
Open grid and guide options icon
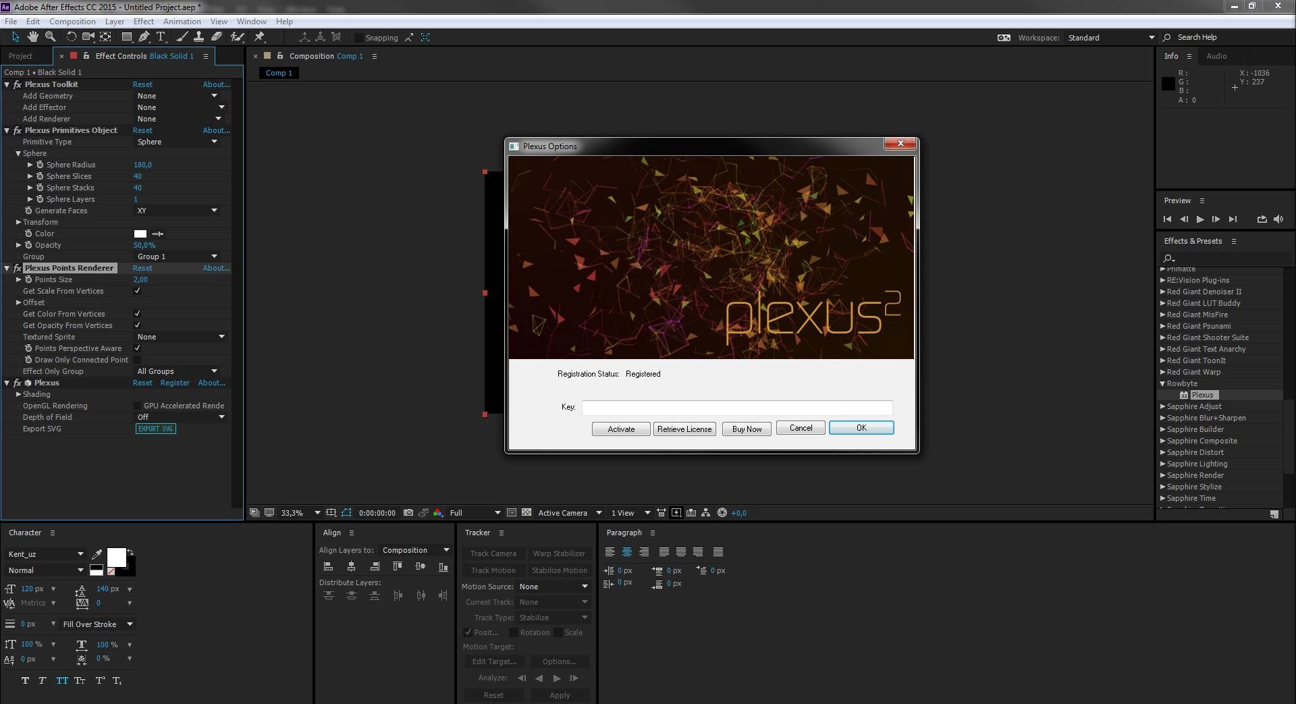point(331,513)
